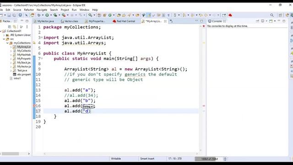Switch to MyVector.java editor tab

tap(44, 21)
